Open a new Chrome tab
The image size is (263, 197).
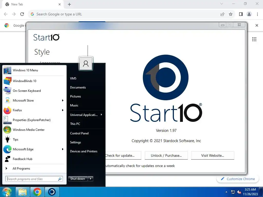pyautogui.click(x=69, y=4)
